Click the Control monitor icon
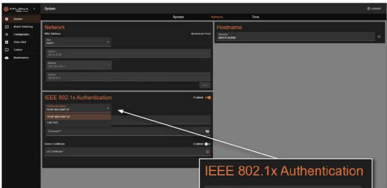This screenshot has height=188, width=387. coord(6,50)
